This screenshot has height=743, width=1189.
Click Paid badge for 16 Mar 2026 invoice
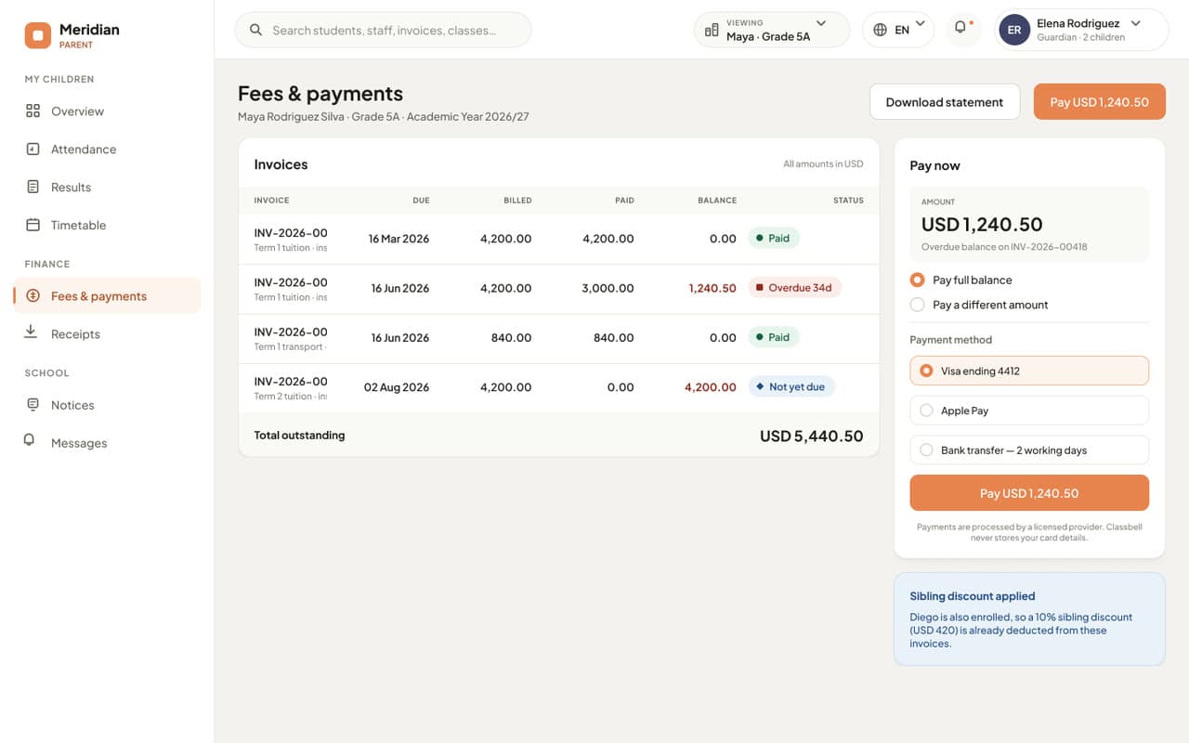point(773,238)
